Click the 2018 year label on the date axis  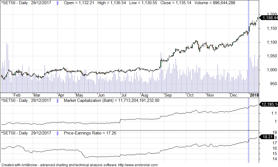pos(254,95)
